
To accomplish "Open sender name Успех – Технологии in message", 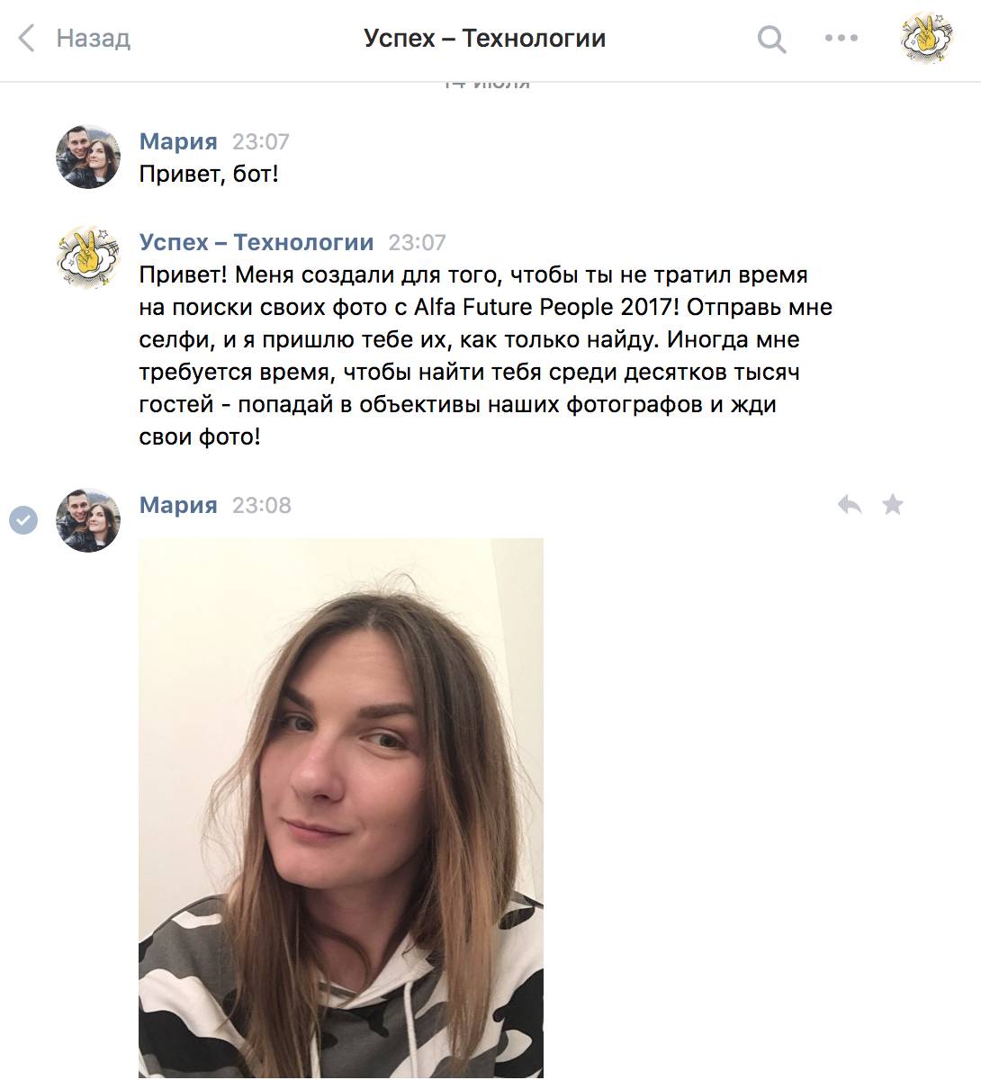I will pos(256,242).
